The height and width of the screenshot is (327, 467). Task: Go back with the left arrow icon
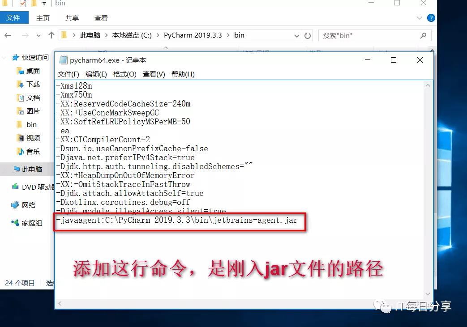8,35
